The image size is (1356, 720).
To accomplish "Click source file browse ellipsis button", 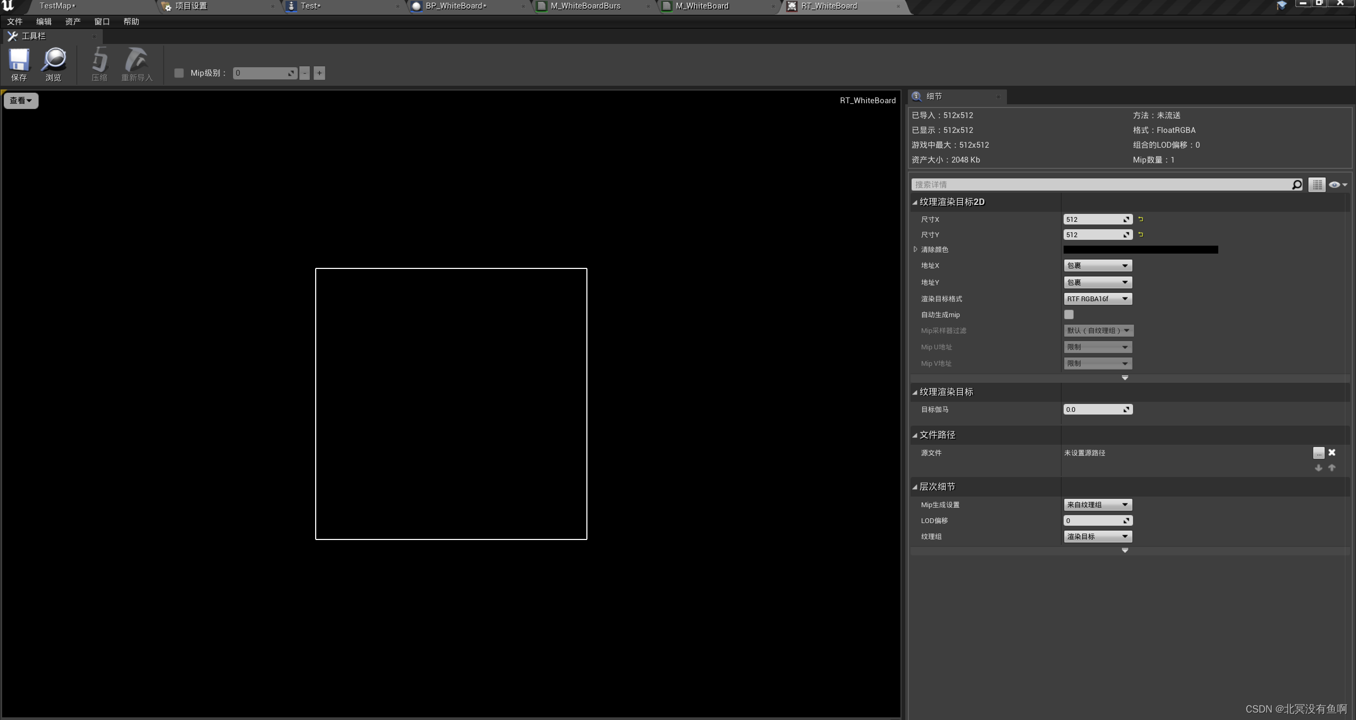I will coord(1318,453).
